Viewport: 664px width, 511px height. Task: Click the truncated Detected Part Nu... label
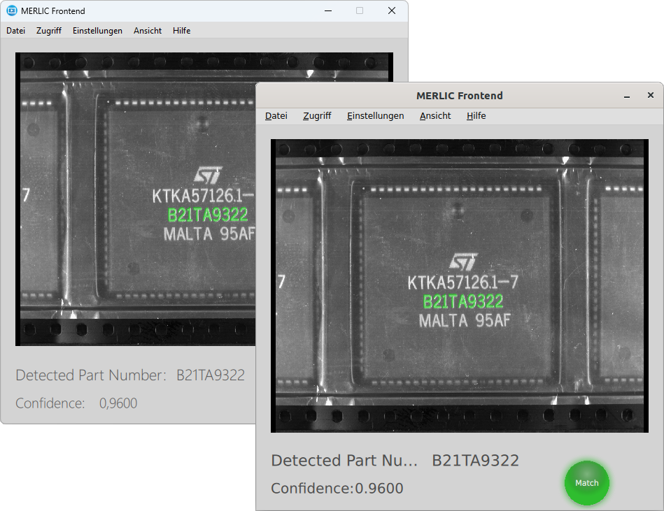tap(344, 461)
